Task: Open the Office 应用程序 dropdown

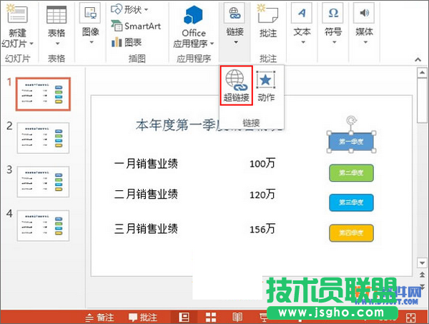Action: [x=212, y=44]
